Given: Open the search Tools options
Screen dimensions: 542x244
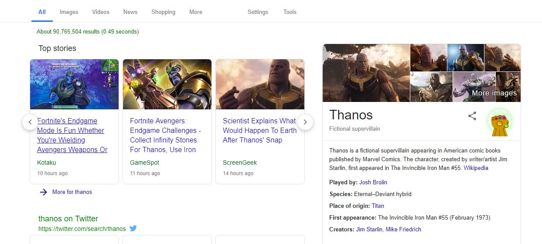Looking at the screenshot, I should point(290,12).
